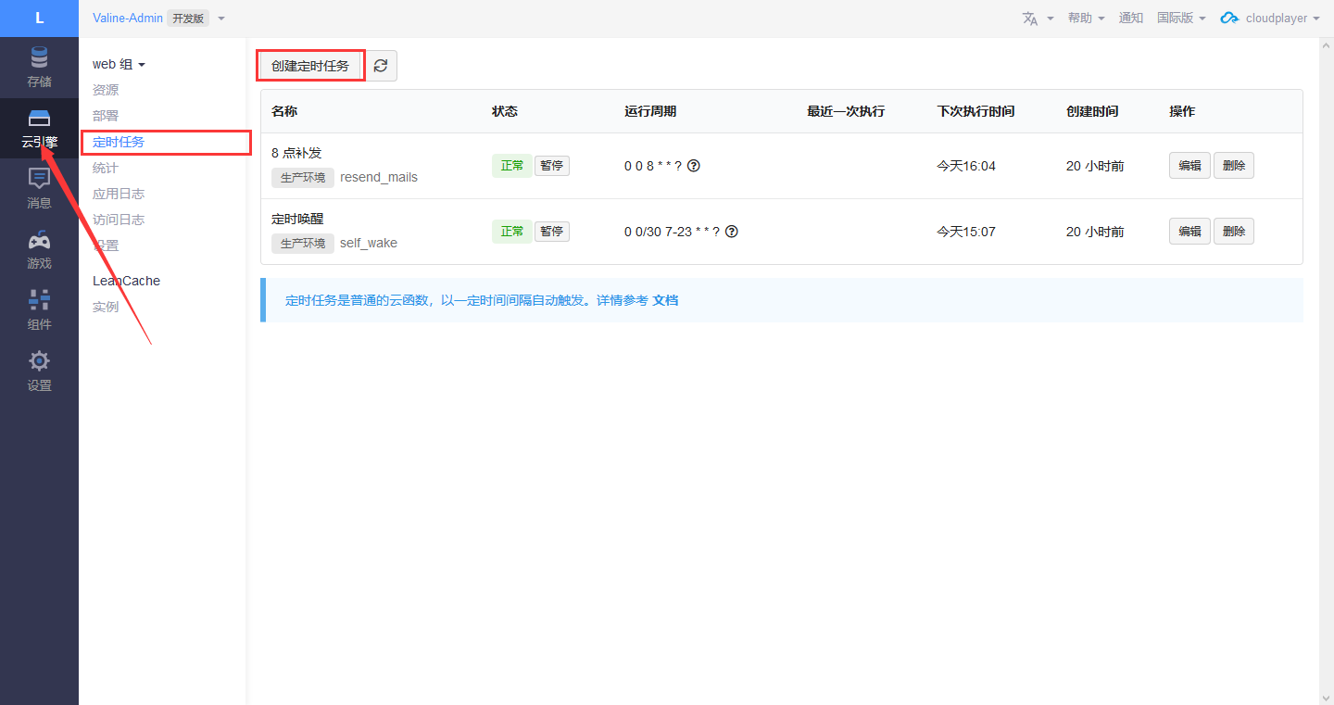This screenshot has width=1334, height=705.
Task: Pause the 定时唤醒 task
Action: pyautogui.click(x=551, y=232)
